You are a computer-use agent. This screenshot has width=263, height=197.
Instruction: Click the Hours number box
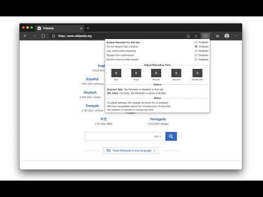point(136,73)
